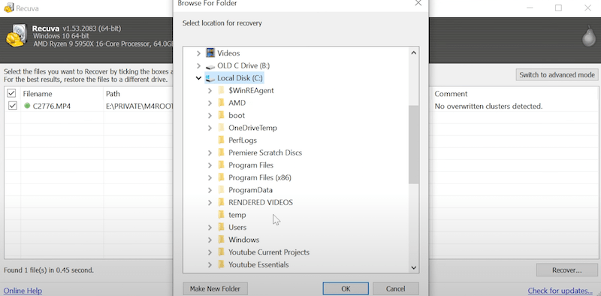
Task: Click the Recover... button
Action: [567, 270]
